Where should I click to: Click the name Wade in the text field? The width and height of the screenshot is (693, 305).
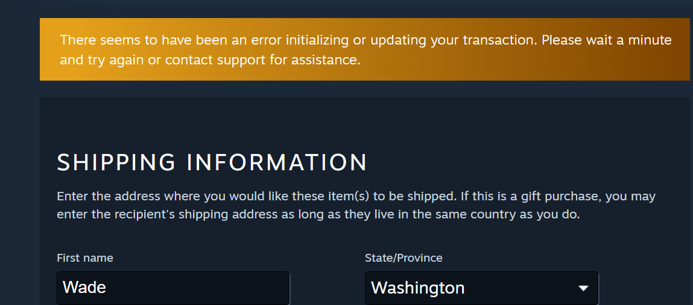(x=84, y=288)
